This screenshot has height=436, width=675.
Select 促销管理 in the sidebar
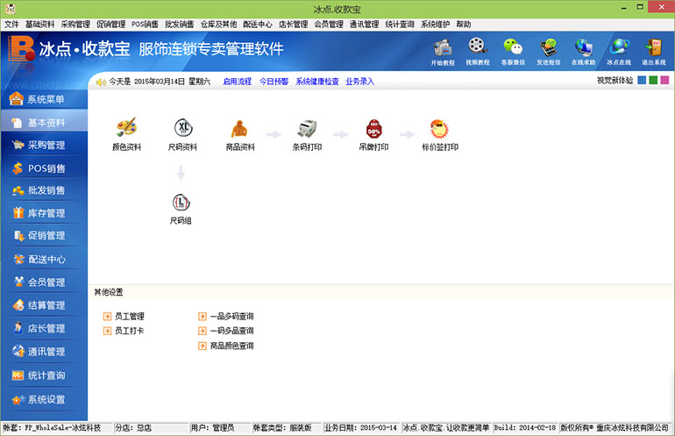44,236
